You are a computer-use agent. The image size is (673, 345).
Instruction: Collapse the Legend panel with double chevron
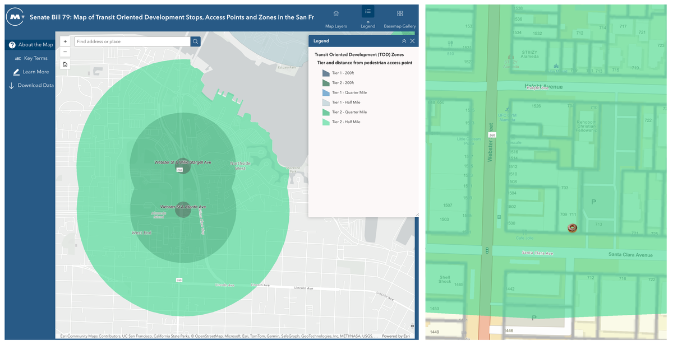coord(404,41)
